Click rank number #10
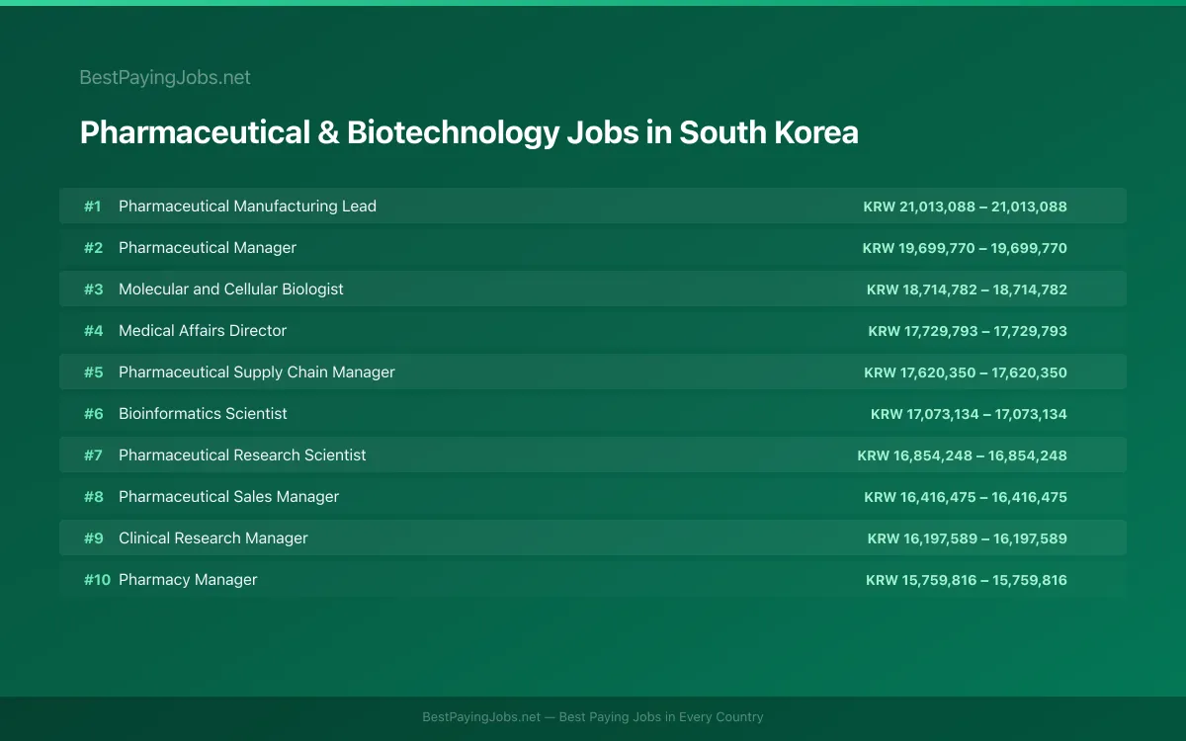 coord(97,580)
